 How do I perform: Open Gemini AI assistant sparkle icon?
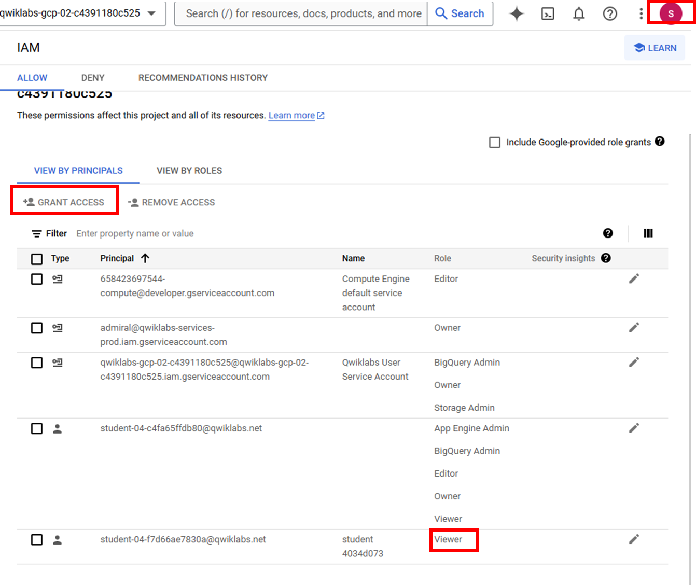tap(516, 13)
